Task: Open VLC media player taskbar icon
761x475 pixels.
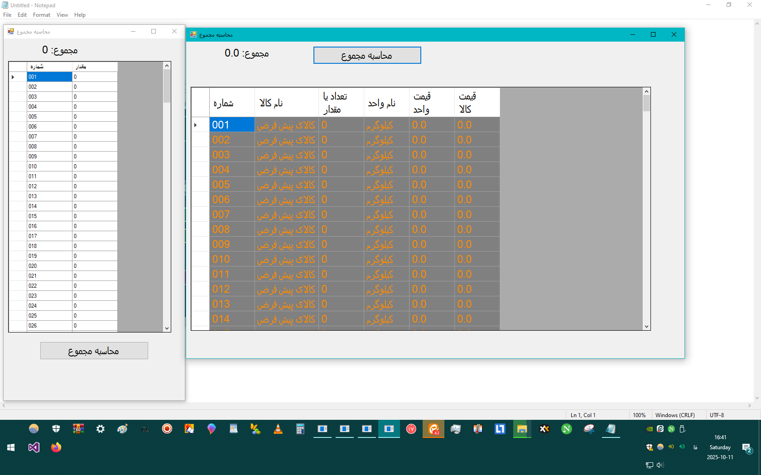Action: click(x=278, y=429)
